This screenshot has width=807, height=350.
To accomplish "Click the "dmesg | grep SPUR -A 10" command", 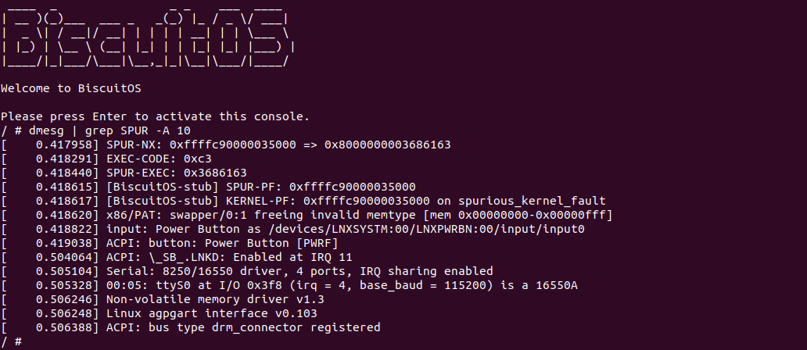I will click(x=109, y=130).
